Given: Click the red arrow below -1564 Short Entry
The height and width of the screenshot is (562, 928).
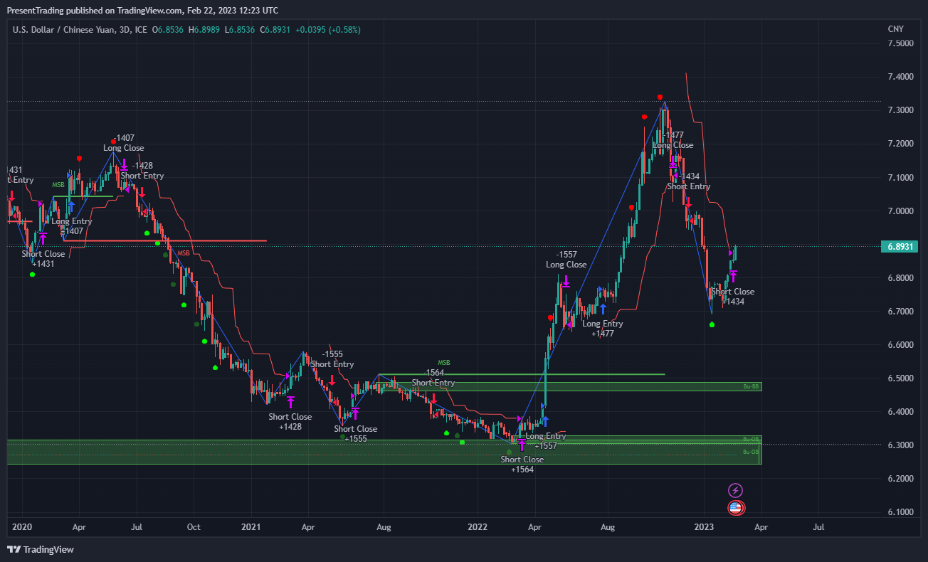Looking at the screenshot, I should 433,398.
